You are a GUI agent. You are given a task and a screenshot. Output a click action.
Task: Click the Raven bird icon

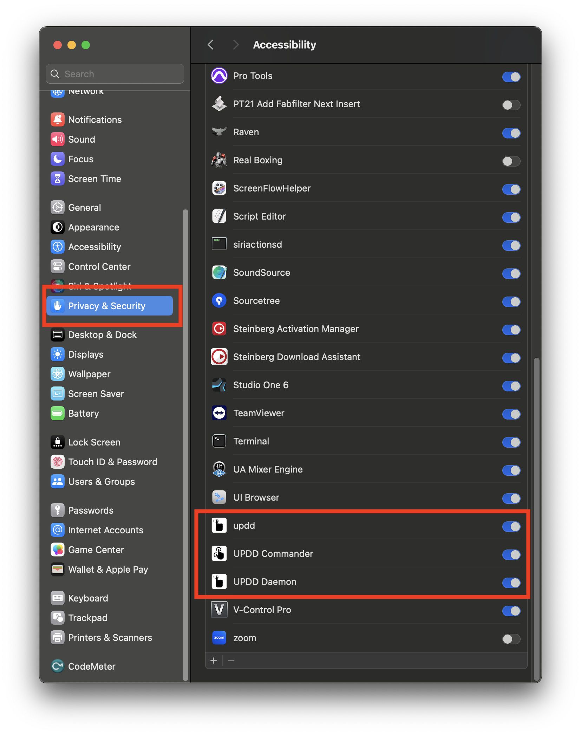219,132
